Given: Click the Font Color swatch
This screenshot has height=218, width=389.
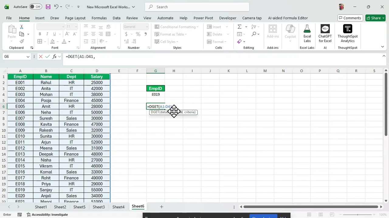Looking at the screenshot, I should (64, 41).
